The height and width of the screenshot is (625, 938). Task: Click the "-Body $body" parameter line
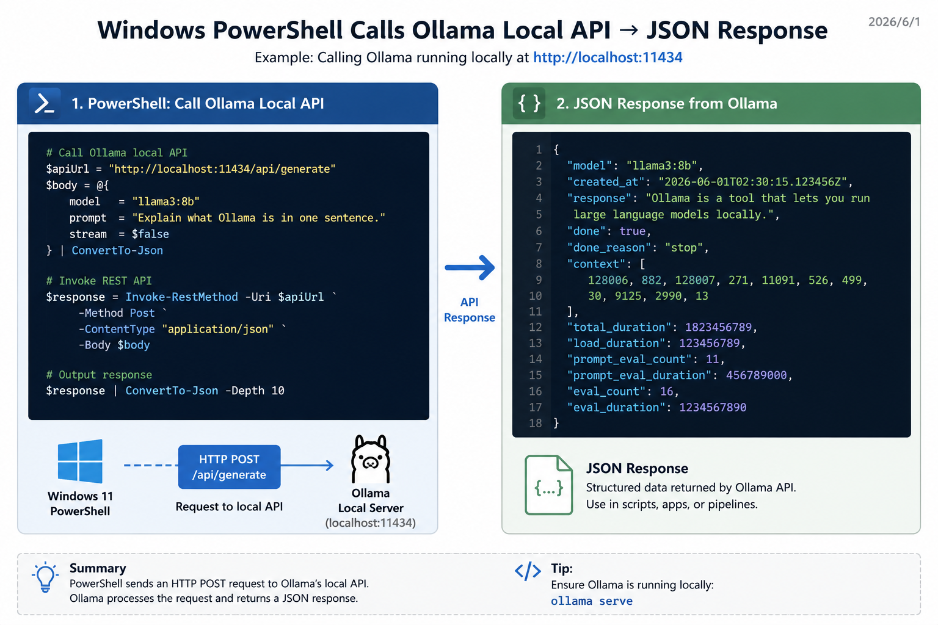(x=114, y=345)
